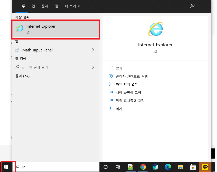Switch to the 모두 tab
The height and width of the screenshot is (172, 217).
pos(22,6)
